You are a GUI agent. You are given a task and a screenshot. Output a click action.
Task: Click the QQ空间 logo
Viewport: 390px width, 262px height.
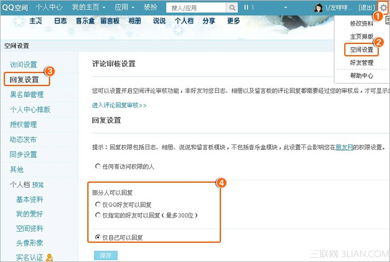pos(15,7)
